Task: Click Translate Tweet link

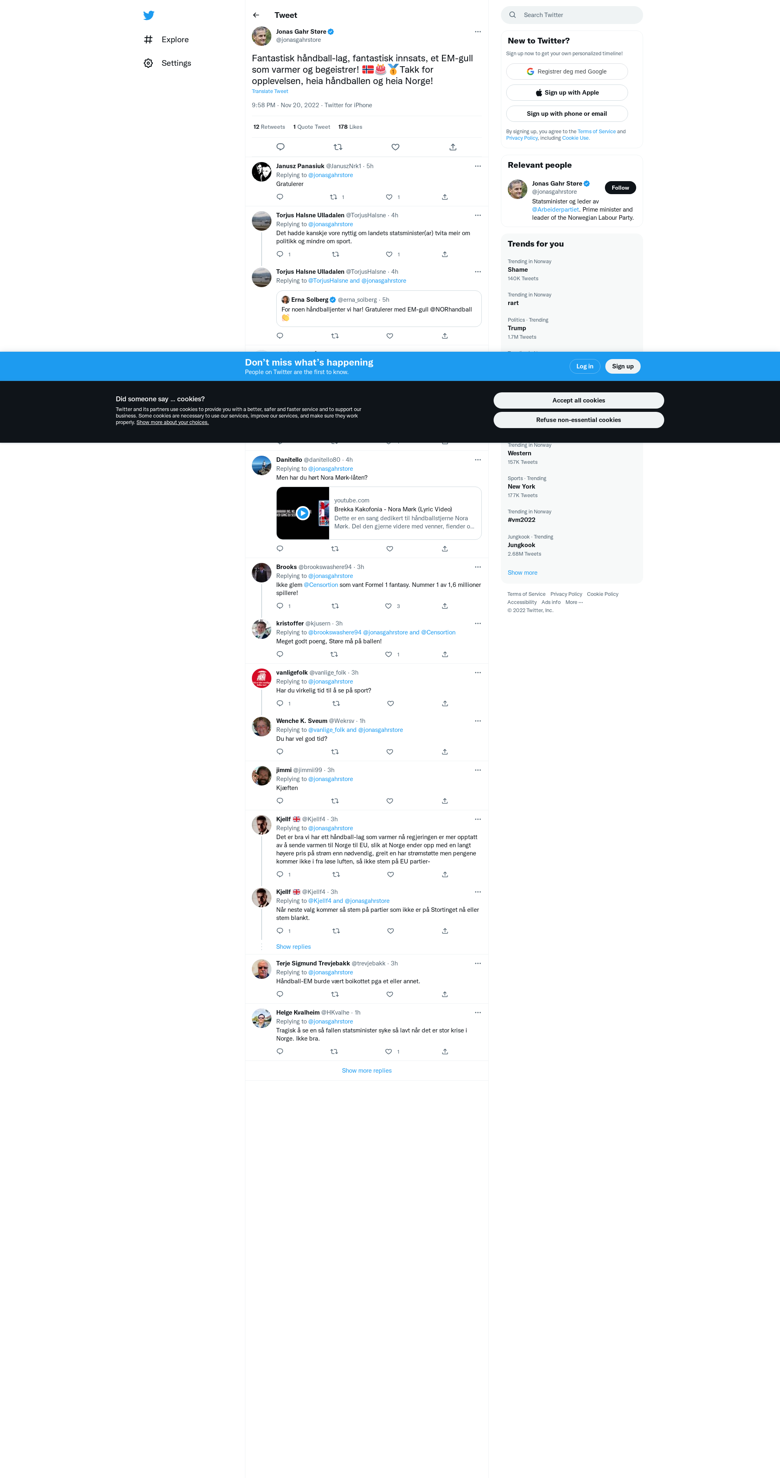Action: [x=270, y=91]
